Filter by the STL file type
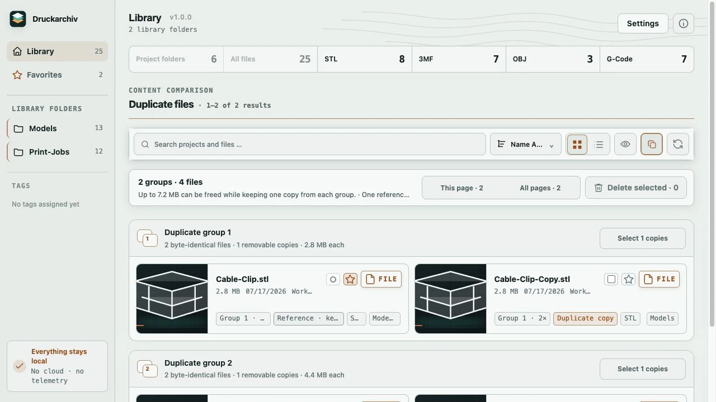 click(364, 59)
